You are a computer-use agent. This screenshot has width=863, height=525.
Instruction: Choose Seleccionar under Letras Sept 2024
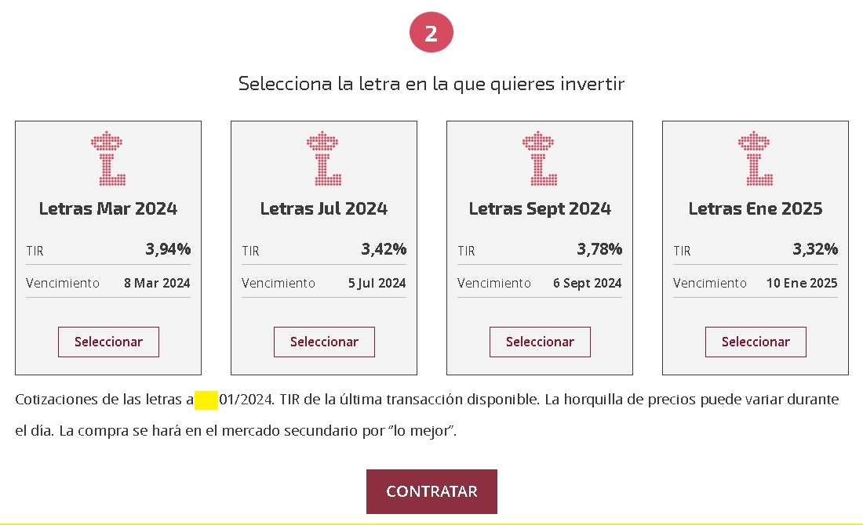tap(540, 342)
